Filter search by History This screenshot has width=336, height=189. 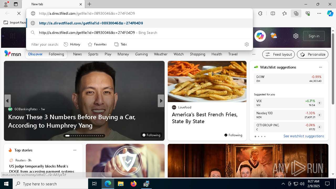(x=72, y=44)
